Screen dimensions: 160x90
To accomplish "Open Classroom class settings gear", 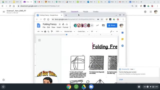I will [145, 12].
